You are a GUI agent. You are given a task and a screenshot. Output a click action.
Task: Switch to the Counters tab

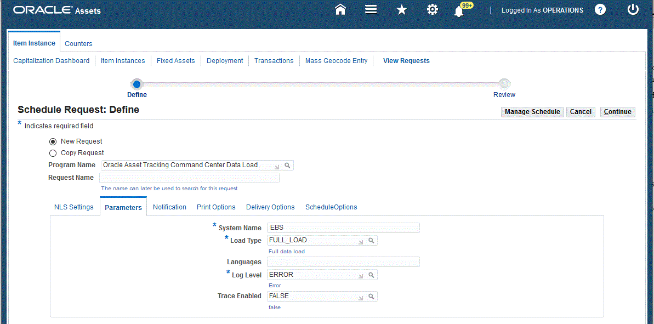click(x=78, y=43)
